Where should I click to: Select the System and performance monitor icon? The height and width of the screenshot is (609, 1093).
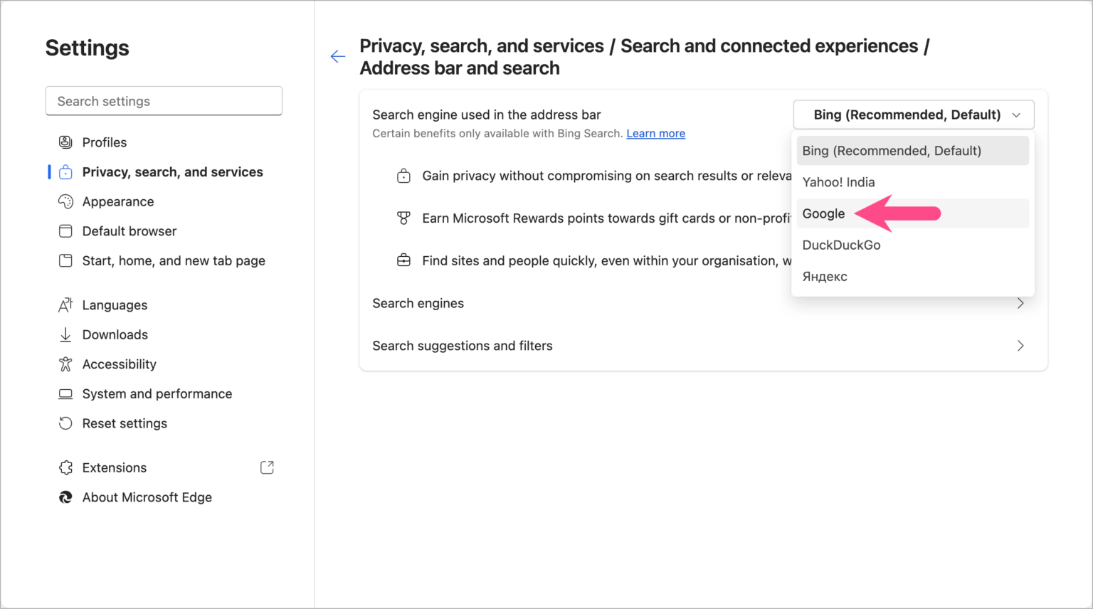click(65, 393)
